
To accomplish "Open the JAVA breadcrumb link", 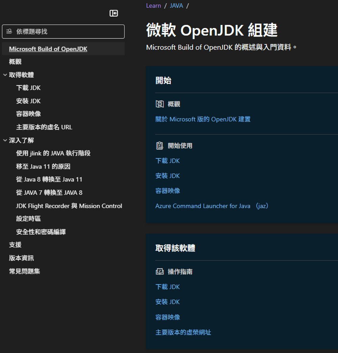I will tap(176, 6).
